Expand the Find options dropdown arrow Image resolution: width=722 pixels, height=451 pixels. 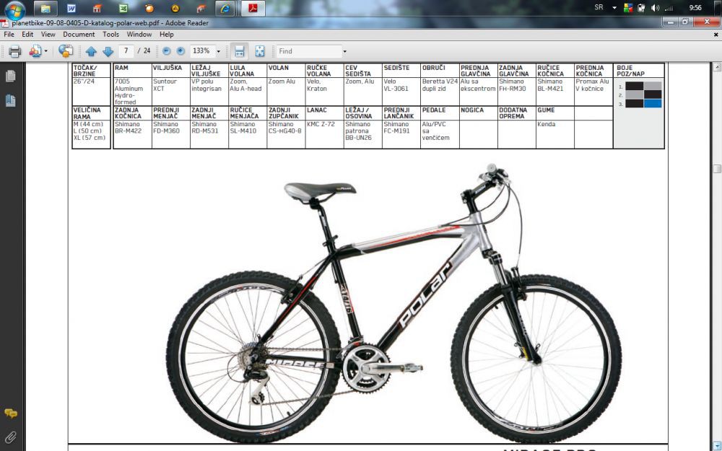(344, 51)
